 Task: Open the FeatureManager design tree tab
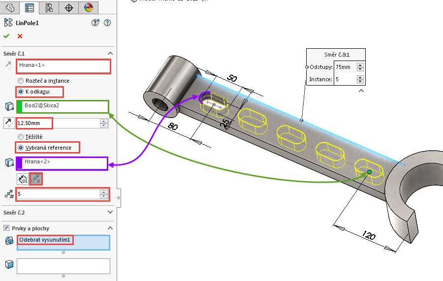[10, 7]
